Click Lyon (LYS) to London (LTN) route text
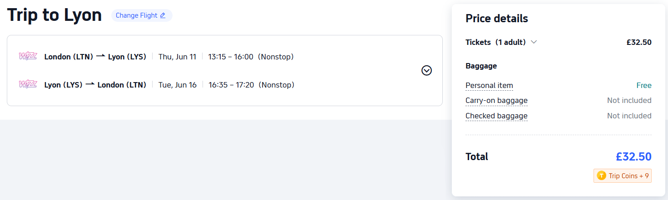668x200 pixels. point(95,85)
